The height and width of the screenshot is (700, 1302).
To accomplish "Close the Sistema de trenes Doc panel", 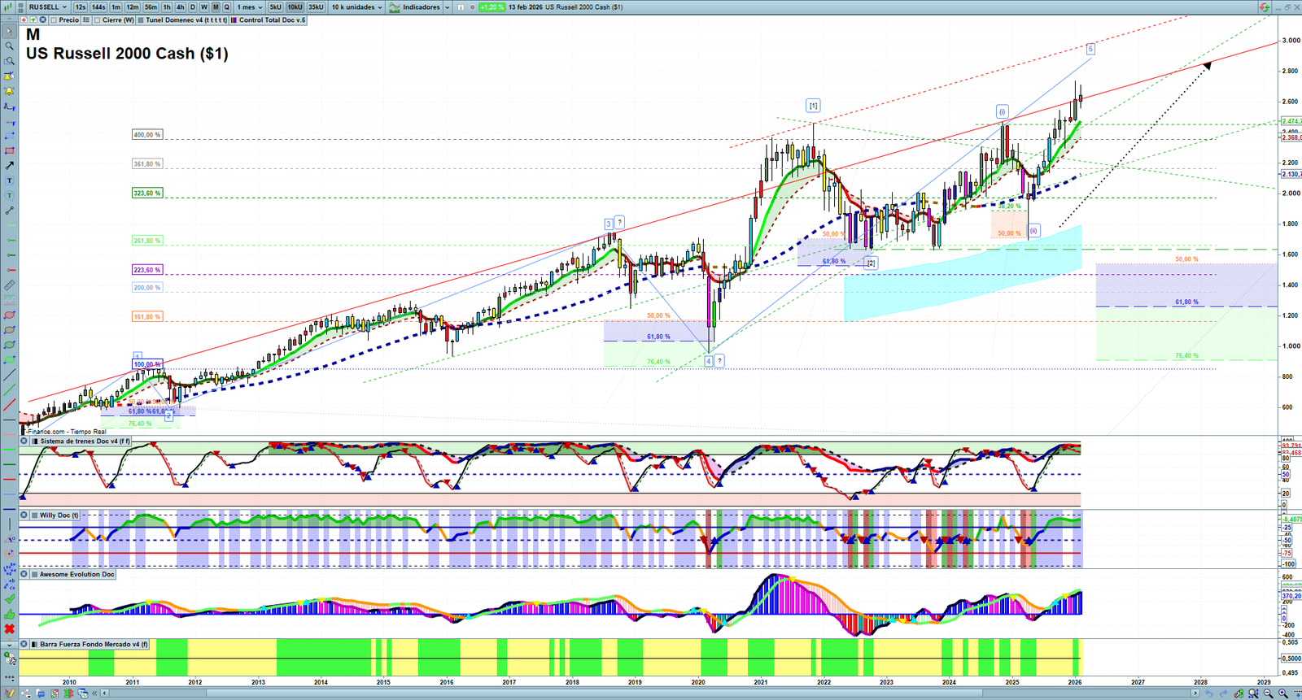I will pos(24,441).
